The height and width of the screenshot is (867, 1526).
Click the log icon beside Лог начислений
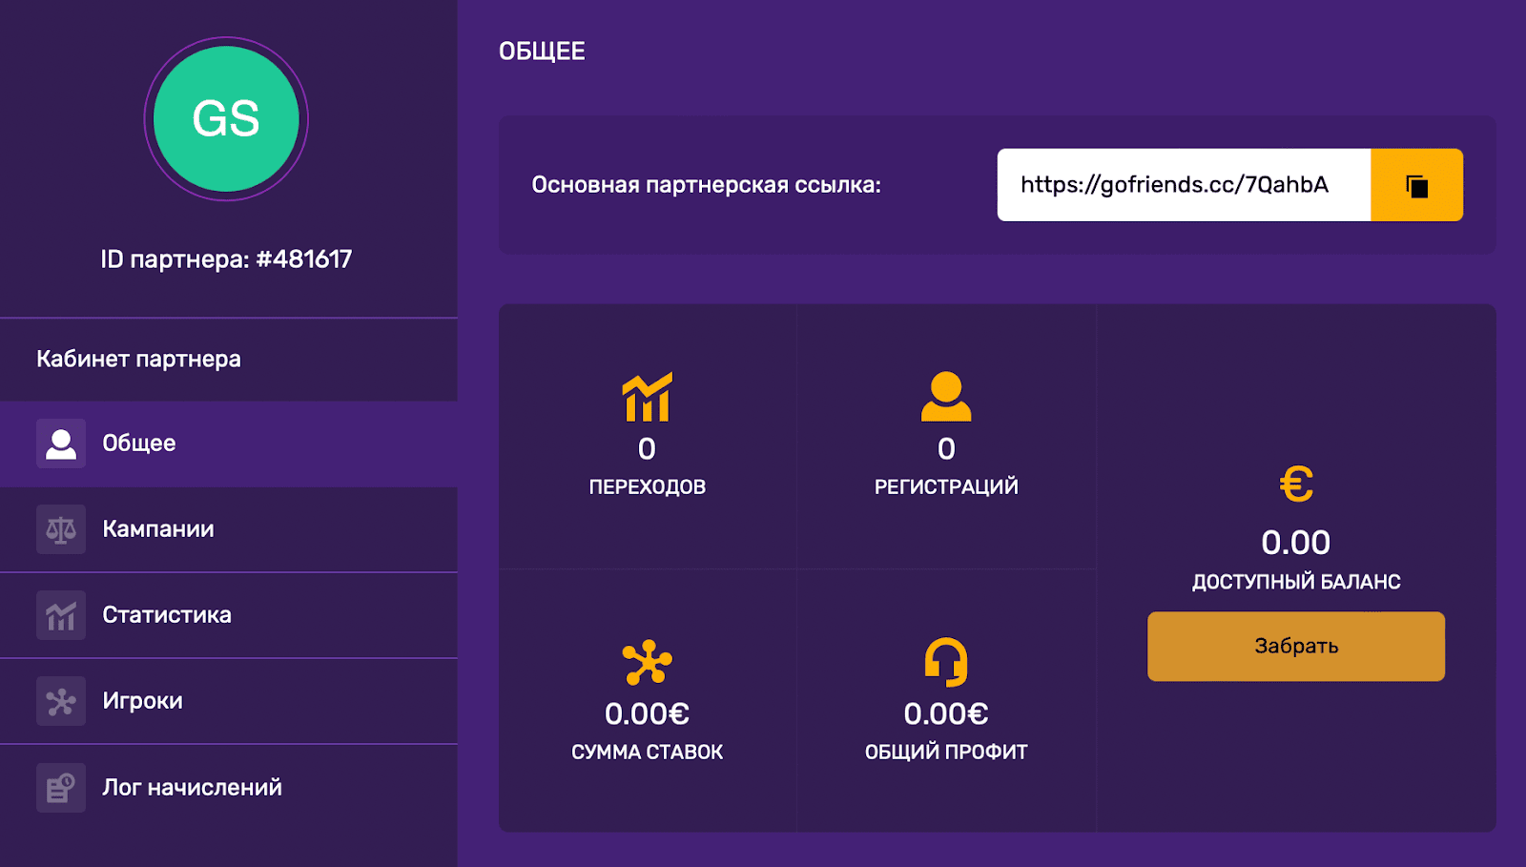61,788
